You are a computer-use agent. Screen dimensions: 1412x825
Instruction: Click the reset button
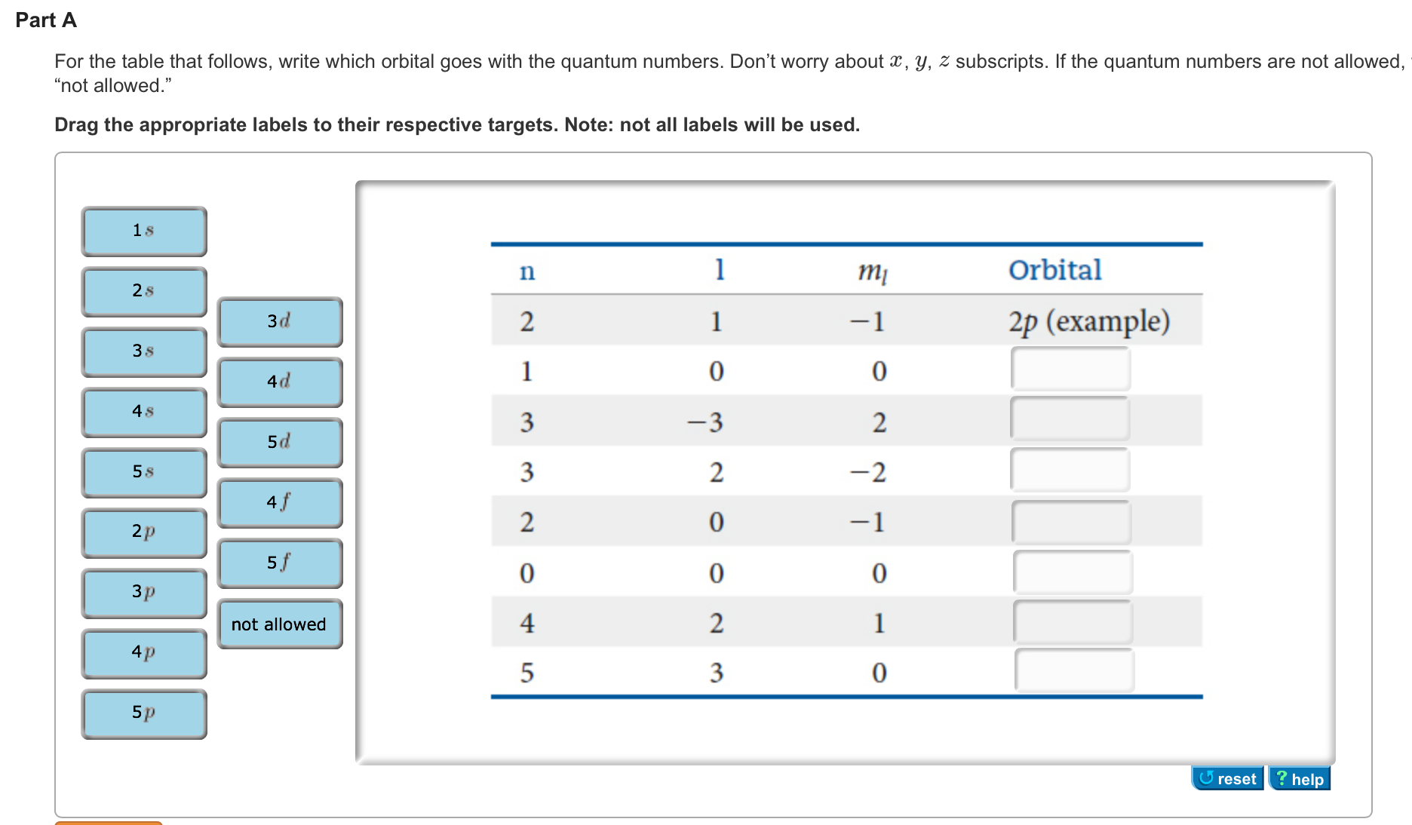1228,778
